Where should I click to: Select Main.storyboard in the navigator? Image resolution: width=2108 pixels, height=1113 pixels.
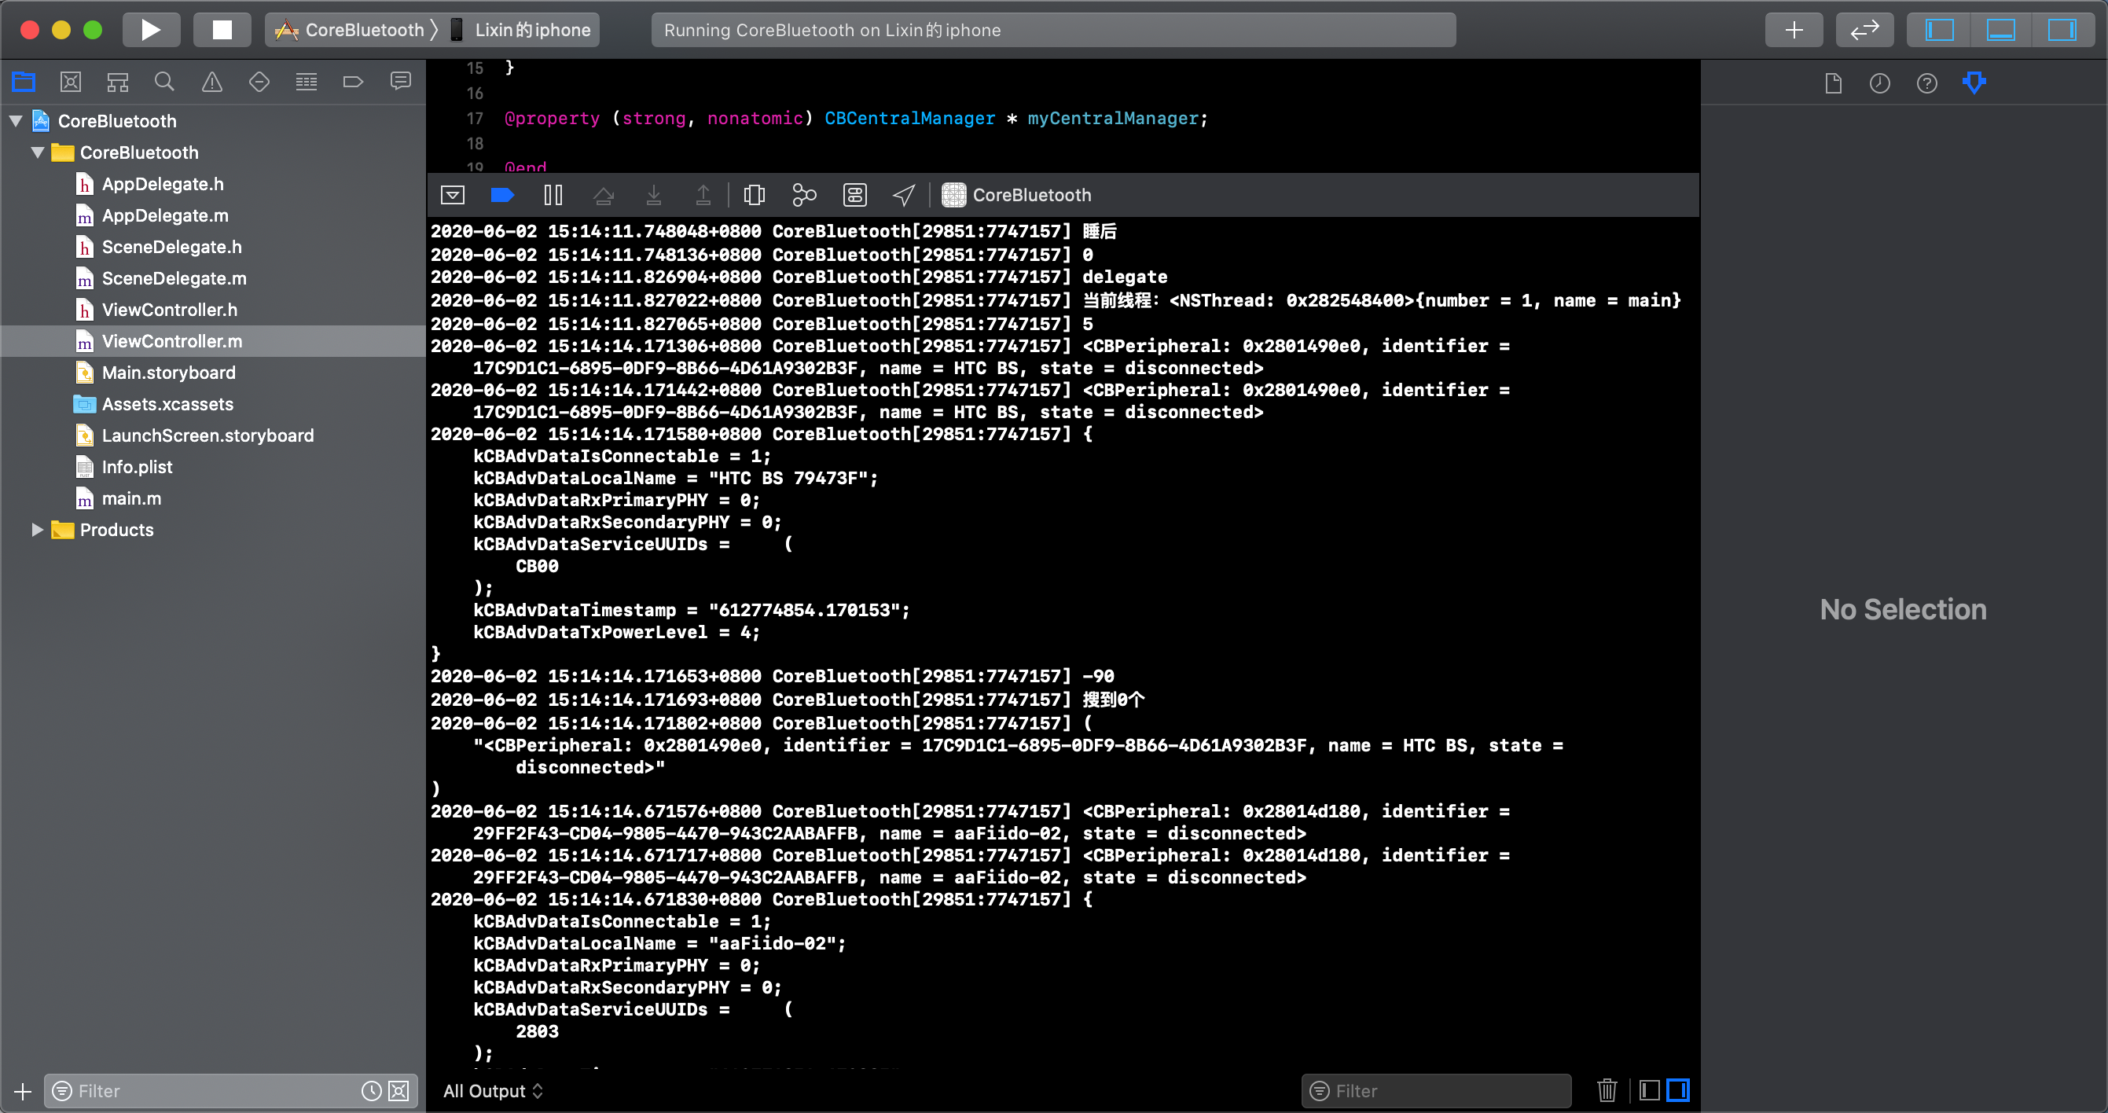(168, 373)
